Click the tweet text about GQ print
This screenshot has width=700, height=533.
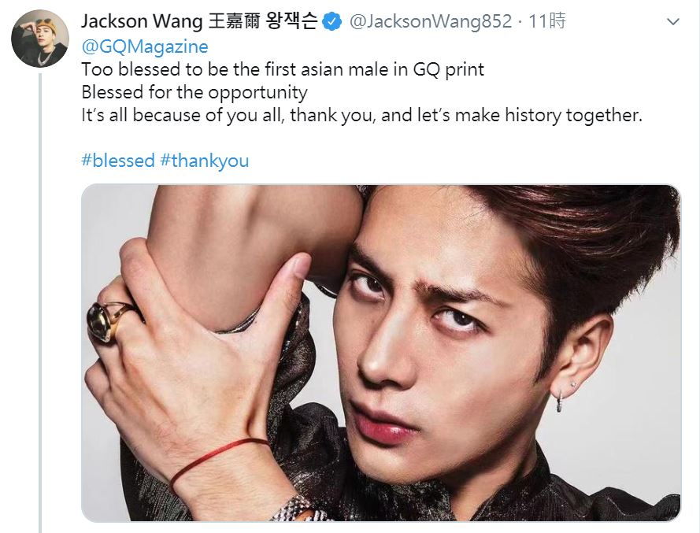(361, 92)
